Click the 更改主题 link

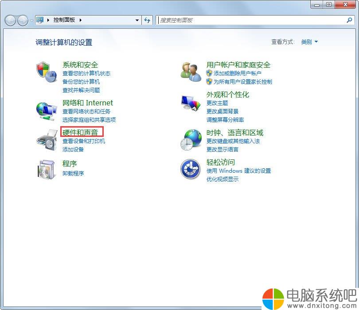click(x=217, y=103)
